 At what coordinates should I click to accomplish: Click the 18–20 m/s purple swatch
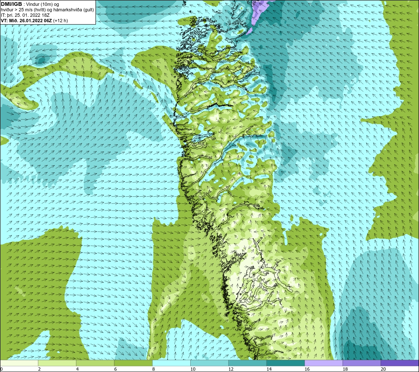pyautogui.click(x=362, y=363)
